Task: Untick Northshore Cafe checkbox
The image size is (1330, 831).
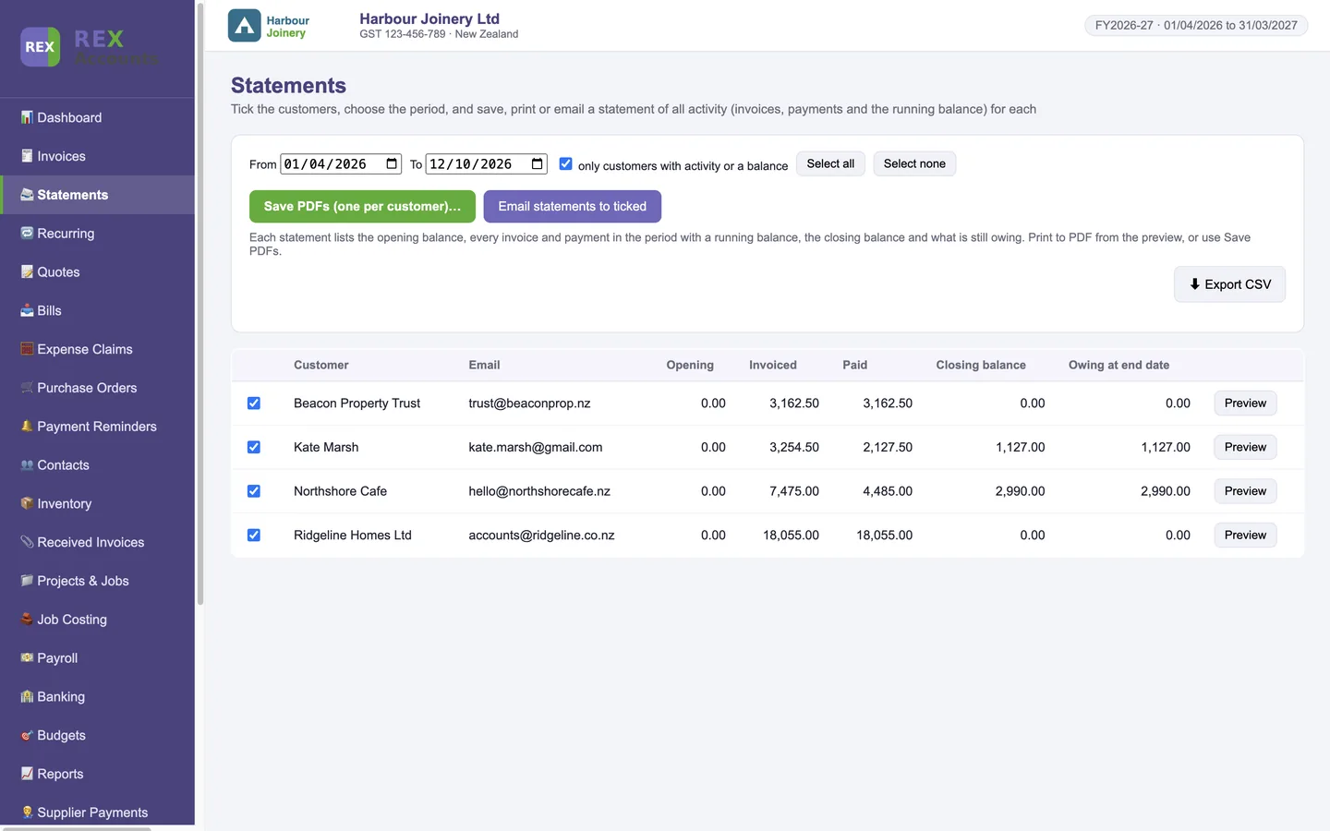Action: tap(254, 491)
